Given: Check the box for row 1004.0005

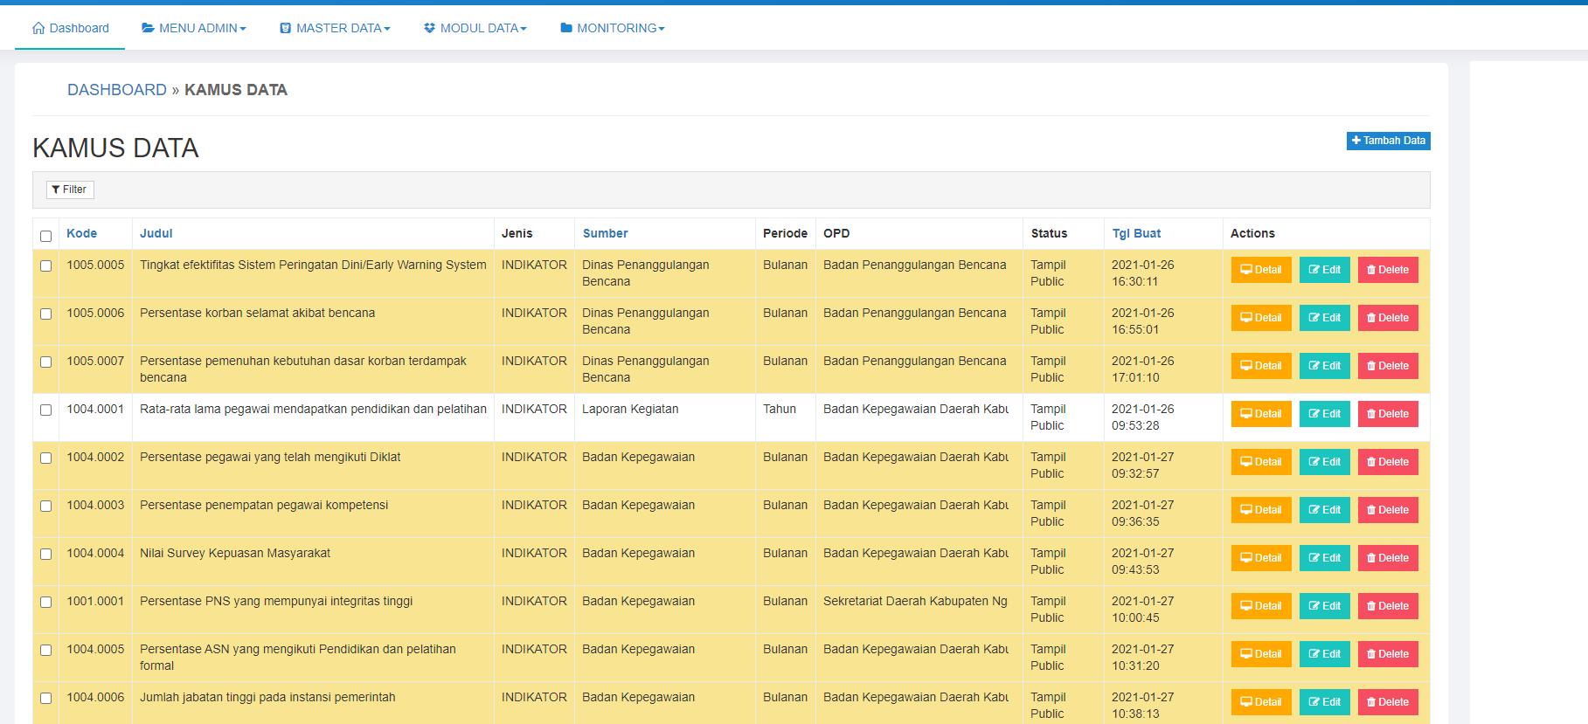Looking at the screenshot, I should pos(45,650).
